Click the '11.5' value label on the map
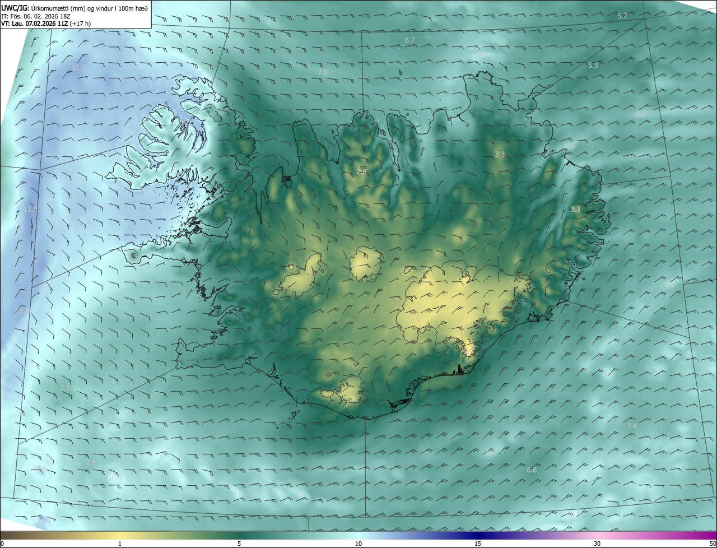This screenshot has width=717, height=548. [x=80, y=68]
